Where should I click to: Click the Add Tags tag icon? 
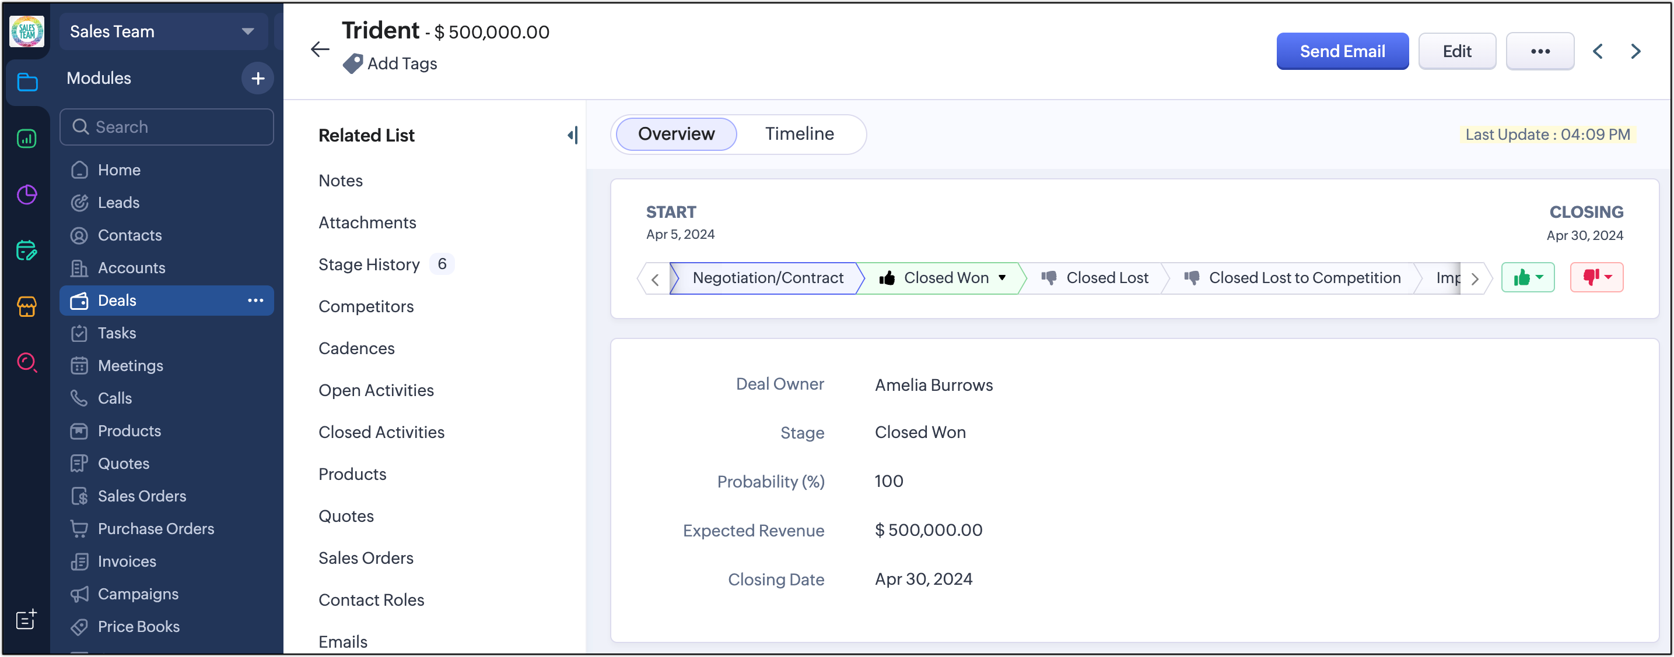352,63
